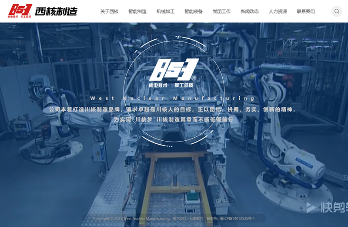
Task: Open the ICP备14013525号-1 filing link
Action: tap(237, 219)
